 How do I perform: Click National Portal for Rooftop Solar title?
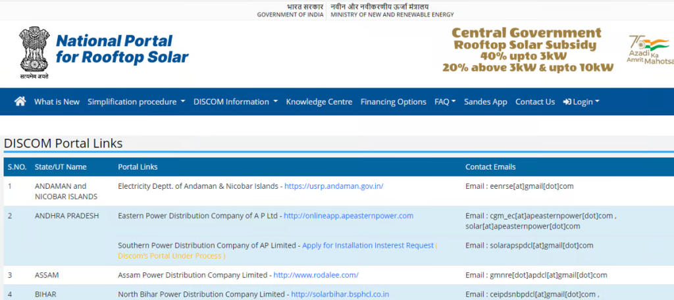point(122,49)
